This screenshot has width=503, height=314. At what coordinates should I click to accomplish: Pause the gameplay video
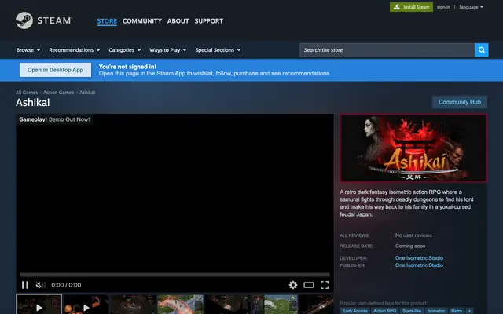25,285
